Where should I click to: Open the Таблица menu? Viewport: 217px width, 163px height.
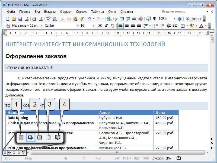tap(97, 12)
